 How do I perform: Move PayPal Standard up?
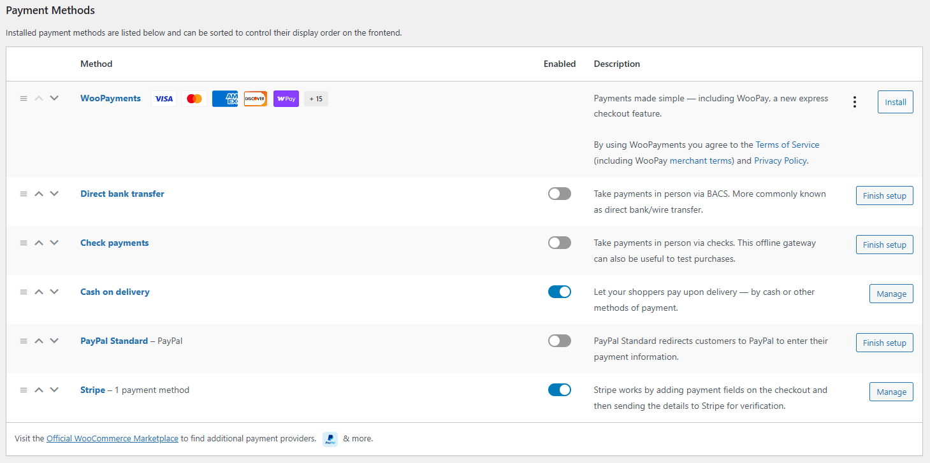tap(39, 341)
